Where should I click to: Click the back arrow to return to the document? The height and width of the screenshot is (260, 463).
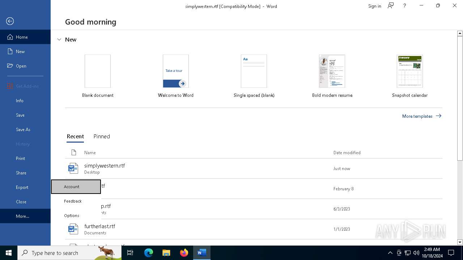click(x=10, y=21)
